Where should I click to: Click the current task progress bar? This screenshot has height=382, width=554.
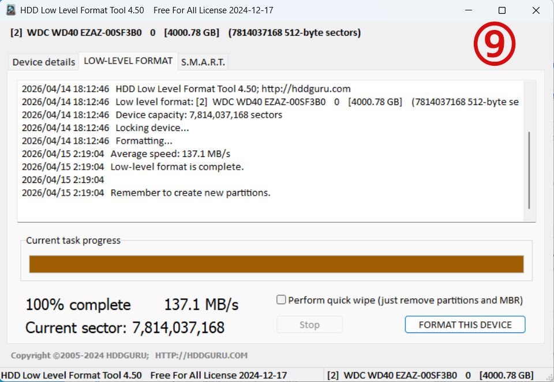click(x=276, y=264)
